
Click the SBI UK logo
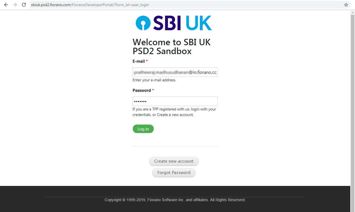click(174, 23)
